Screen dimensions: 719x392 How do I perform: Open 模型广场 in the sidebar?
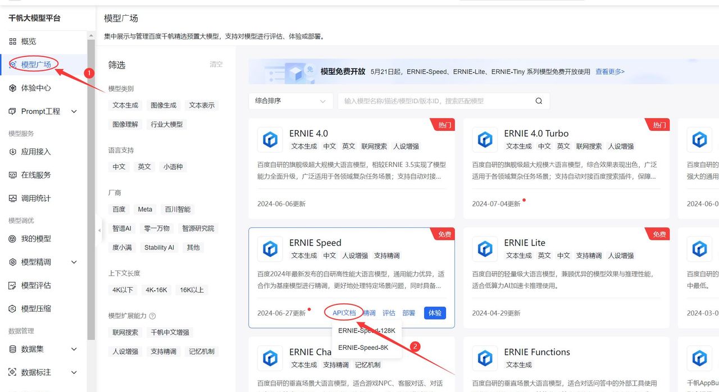click(36, 65)
